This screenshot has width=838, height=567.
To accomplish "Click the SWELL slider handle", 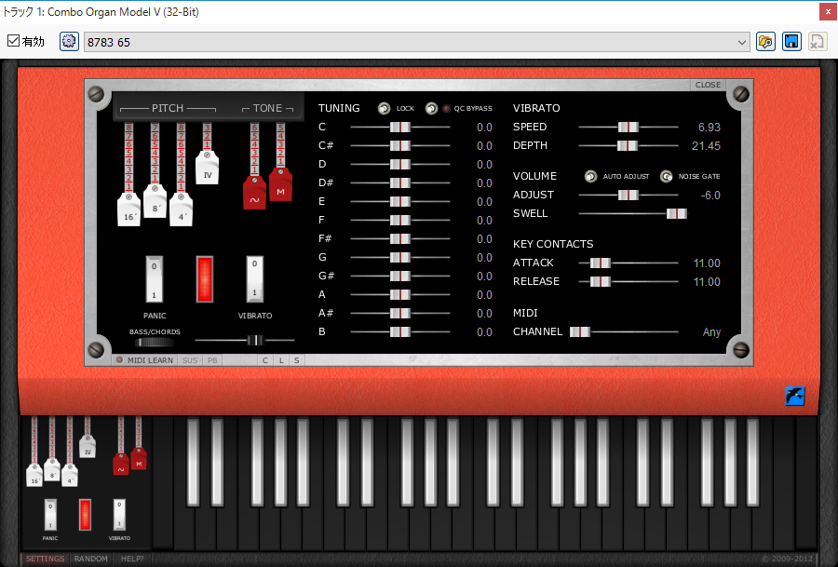I will click(x=677, y=214).
